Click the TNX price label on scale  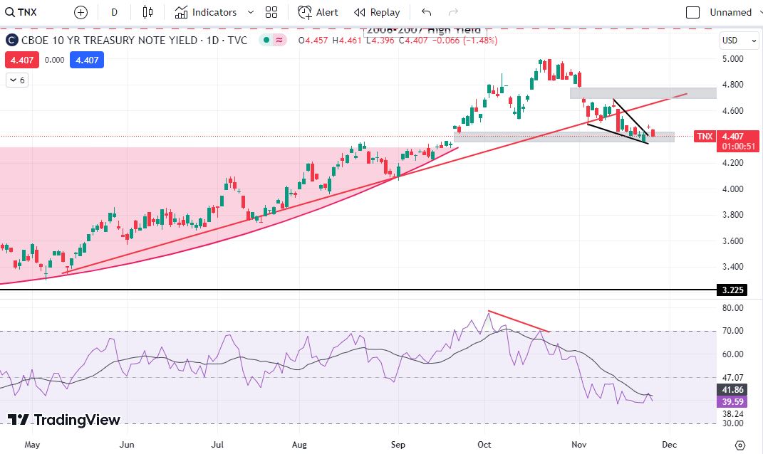pyautogui.click(x=705, y=136)
